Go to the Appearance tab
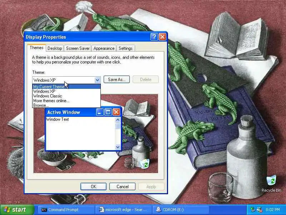286x215 pixels. pyautogui.click(x=104, y=48)
